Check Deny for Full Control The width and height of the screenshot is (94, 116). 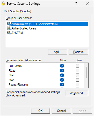(77, 66)
